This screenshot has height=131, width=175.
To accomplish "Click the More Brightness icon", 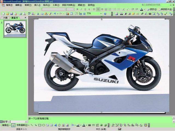I will point(133,14).
